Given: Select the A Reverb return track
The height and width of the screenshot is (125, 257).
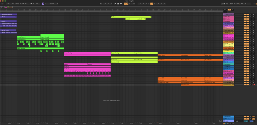Looking at the screenshot, I should tap(229, 116).
